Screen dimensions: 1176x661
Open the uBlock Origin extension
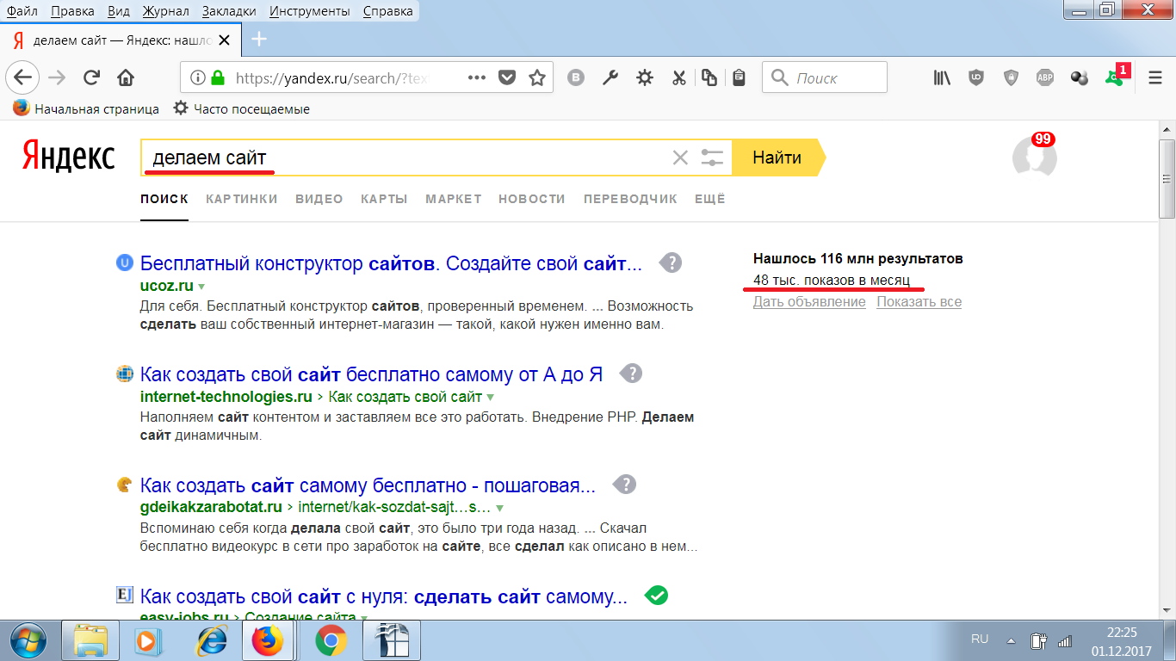tap(976, 77)
